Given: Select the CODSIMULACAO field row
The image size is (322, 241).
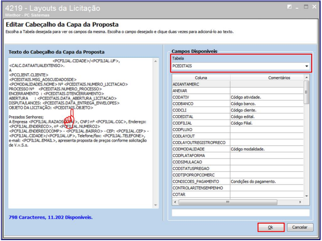Looking at the screenshot, I should click(x=238, y=162).
